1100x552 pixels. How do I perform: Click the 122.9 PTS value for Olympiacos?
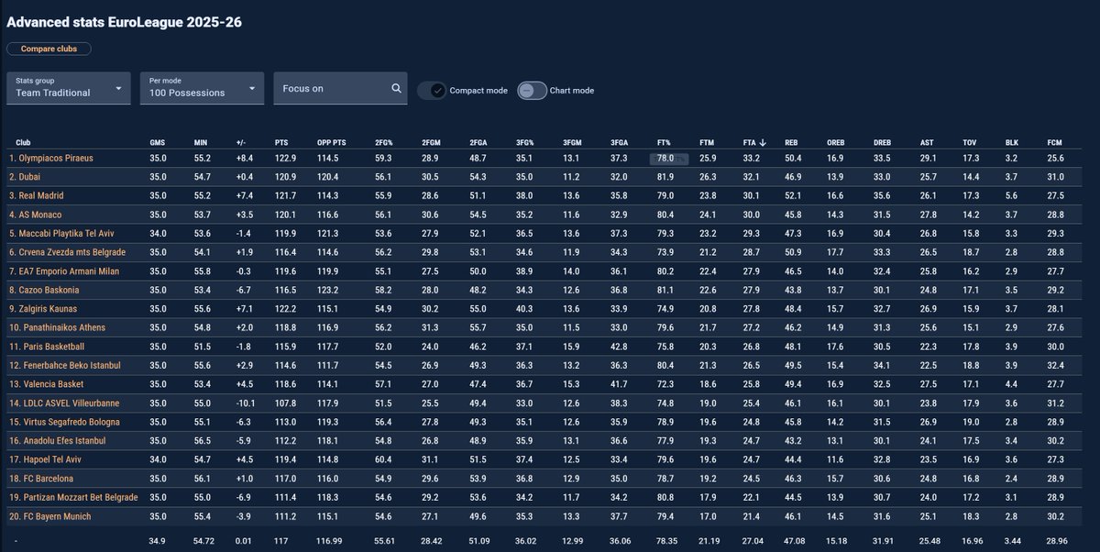[x=287, y=159]
